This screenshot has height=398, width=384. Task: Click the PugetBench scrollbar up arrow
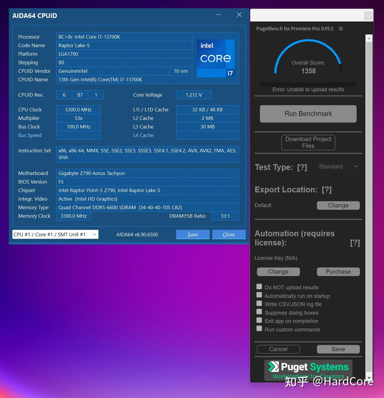coord(369,38)
